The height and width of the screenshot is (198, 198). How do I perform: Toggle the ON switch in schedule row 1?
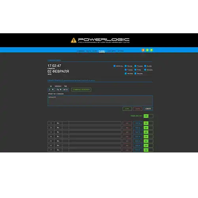point(148,123)
